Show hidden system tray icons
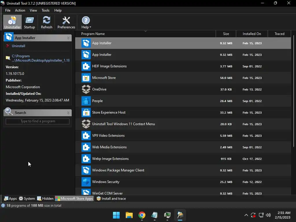Viewport: 296px width, 222px height. (x=246, y=215)
